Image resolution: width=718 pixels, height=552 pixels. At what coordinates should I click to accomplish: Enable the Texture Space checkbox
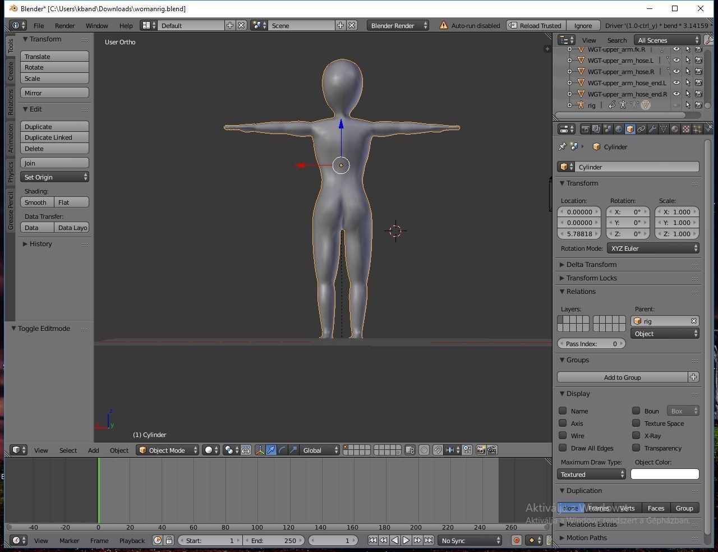click(x=636, y=423)
